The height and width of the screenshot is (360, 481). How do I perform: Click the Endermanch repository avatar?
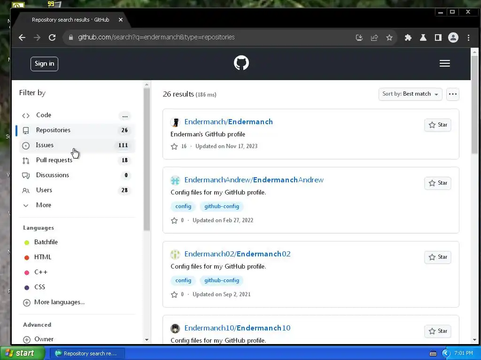(175, 122)
